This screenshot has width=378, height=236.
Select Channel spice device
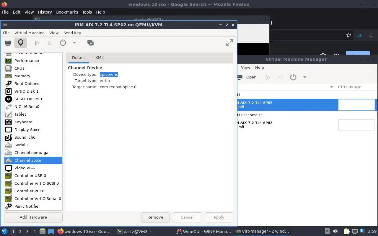click(33, 160)
